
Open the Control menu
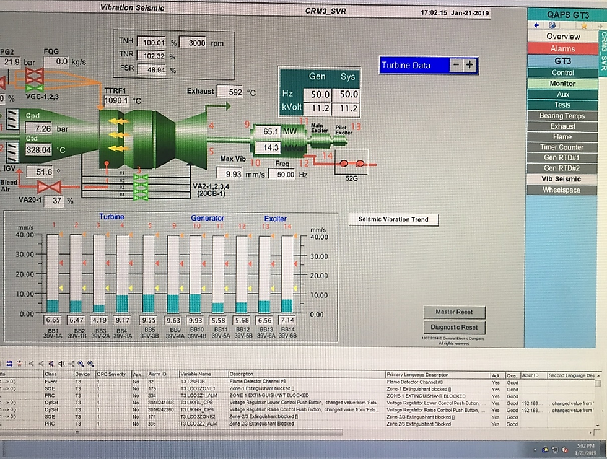563,72
